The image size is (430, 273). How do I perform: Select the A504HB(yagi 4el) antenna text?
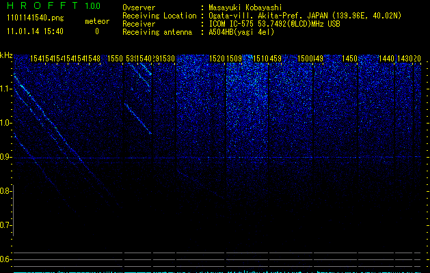(x=241, y=32)
